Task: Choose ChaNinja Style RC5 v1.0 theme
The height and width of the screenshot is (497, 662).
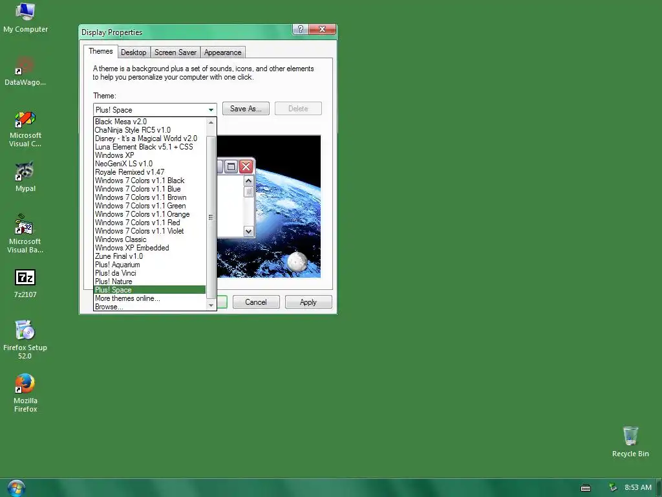Action: point(149,130)
